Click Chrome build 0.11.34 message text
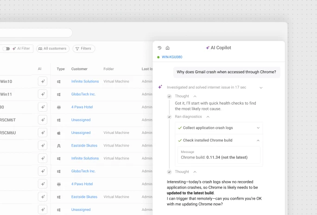Screen dimensions: 317x215 tap(214, 158)
